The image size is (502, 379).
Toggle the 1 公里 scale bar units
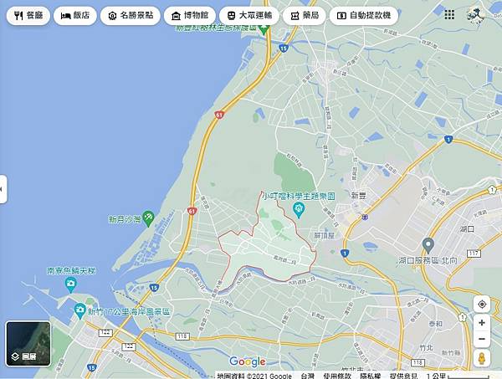point(458,376)
